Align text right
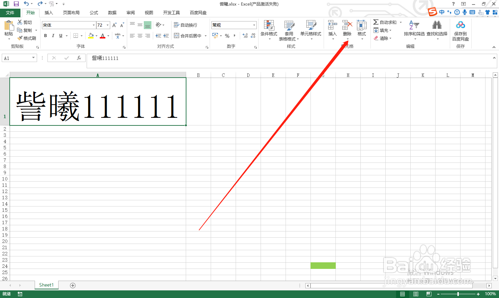The width and height of the screenshot is (499, 298). pyautogui.click(x=148, y=36)
